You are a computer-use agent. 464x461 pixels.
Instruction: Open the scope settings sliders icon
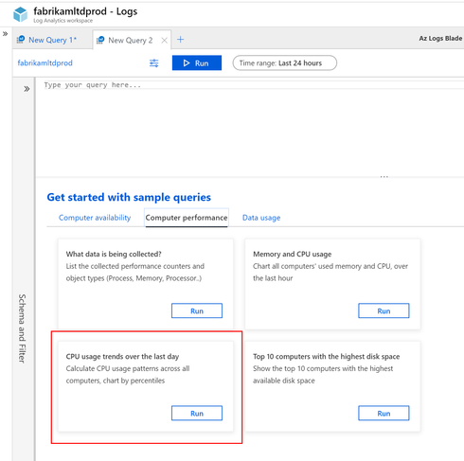click(153, 63)
